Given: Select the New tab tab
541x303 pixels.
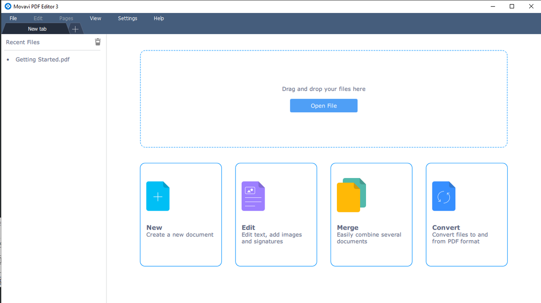Looking at the screenshot, I should (x=36, y=29).
